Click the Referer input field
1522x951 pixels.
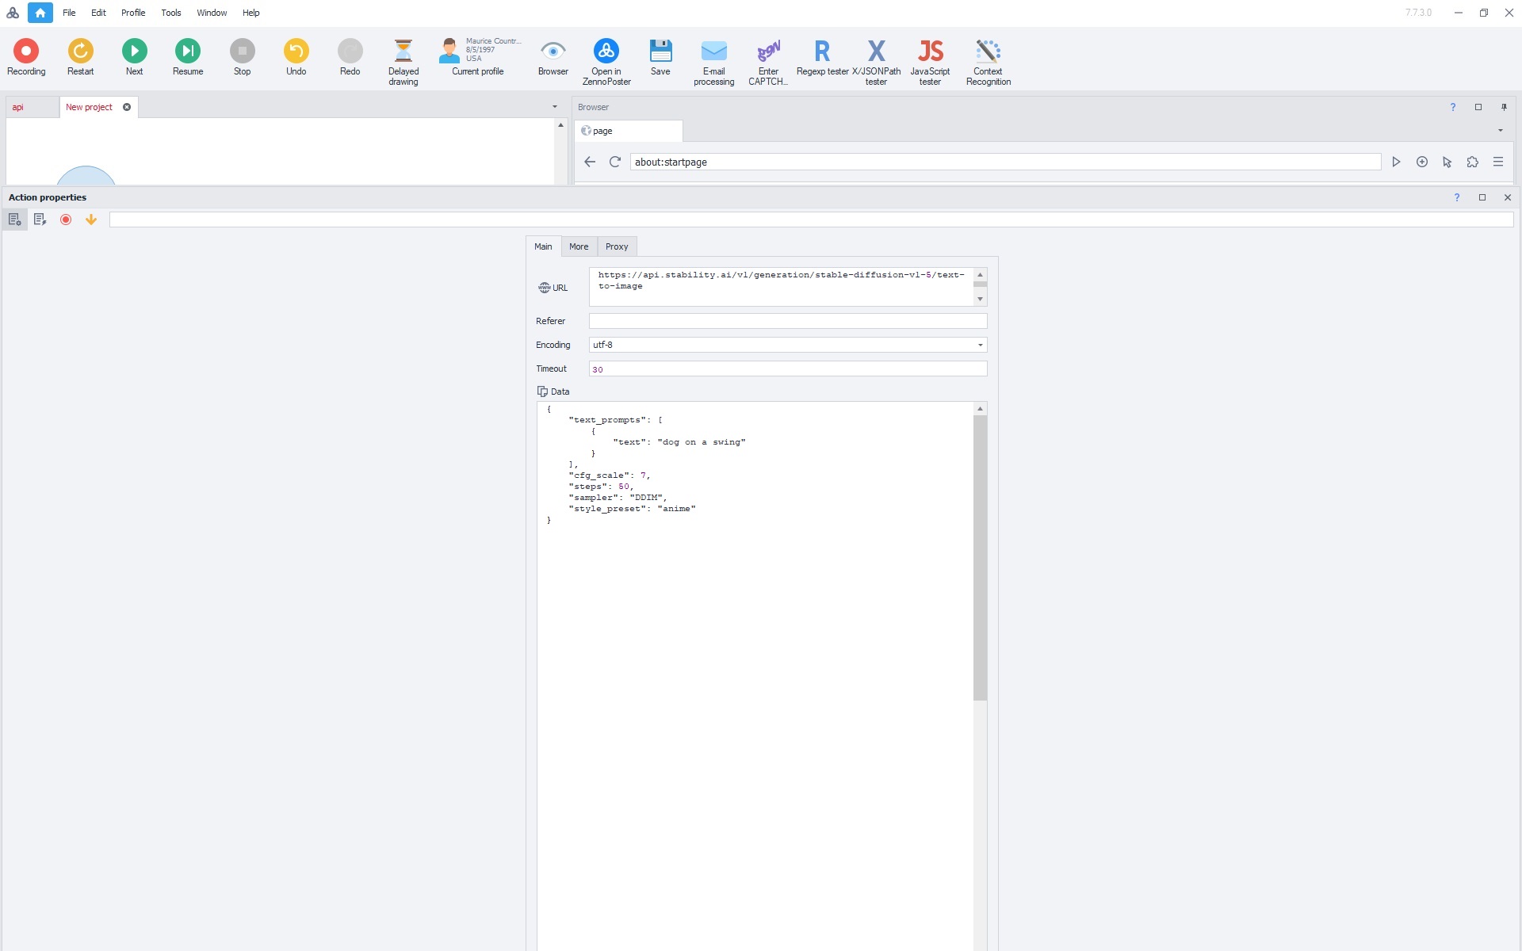pos(788,321)
